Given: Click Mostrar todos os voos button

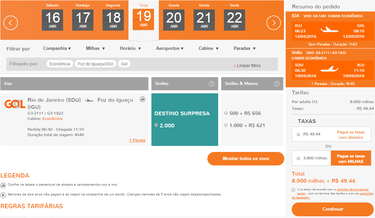Looking at the screenshot, I should 246,159.
